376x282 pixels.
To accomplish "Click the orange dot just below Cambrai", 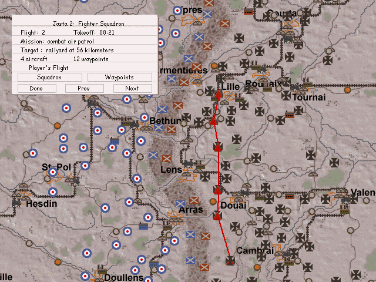I will pyautogui.click(x=257, y=267).
